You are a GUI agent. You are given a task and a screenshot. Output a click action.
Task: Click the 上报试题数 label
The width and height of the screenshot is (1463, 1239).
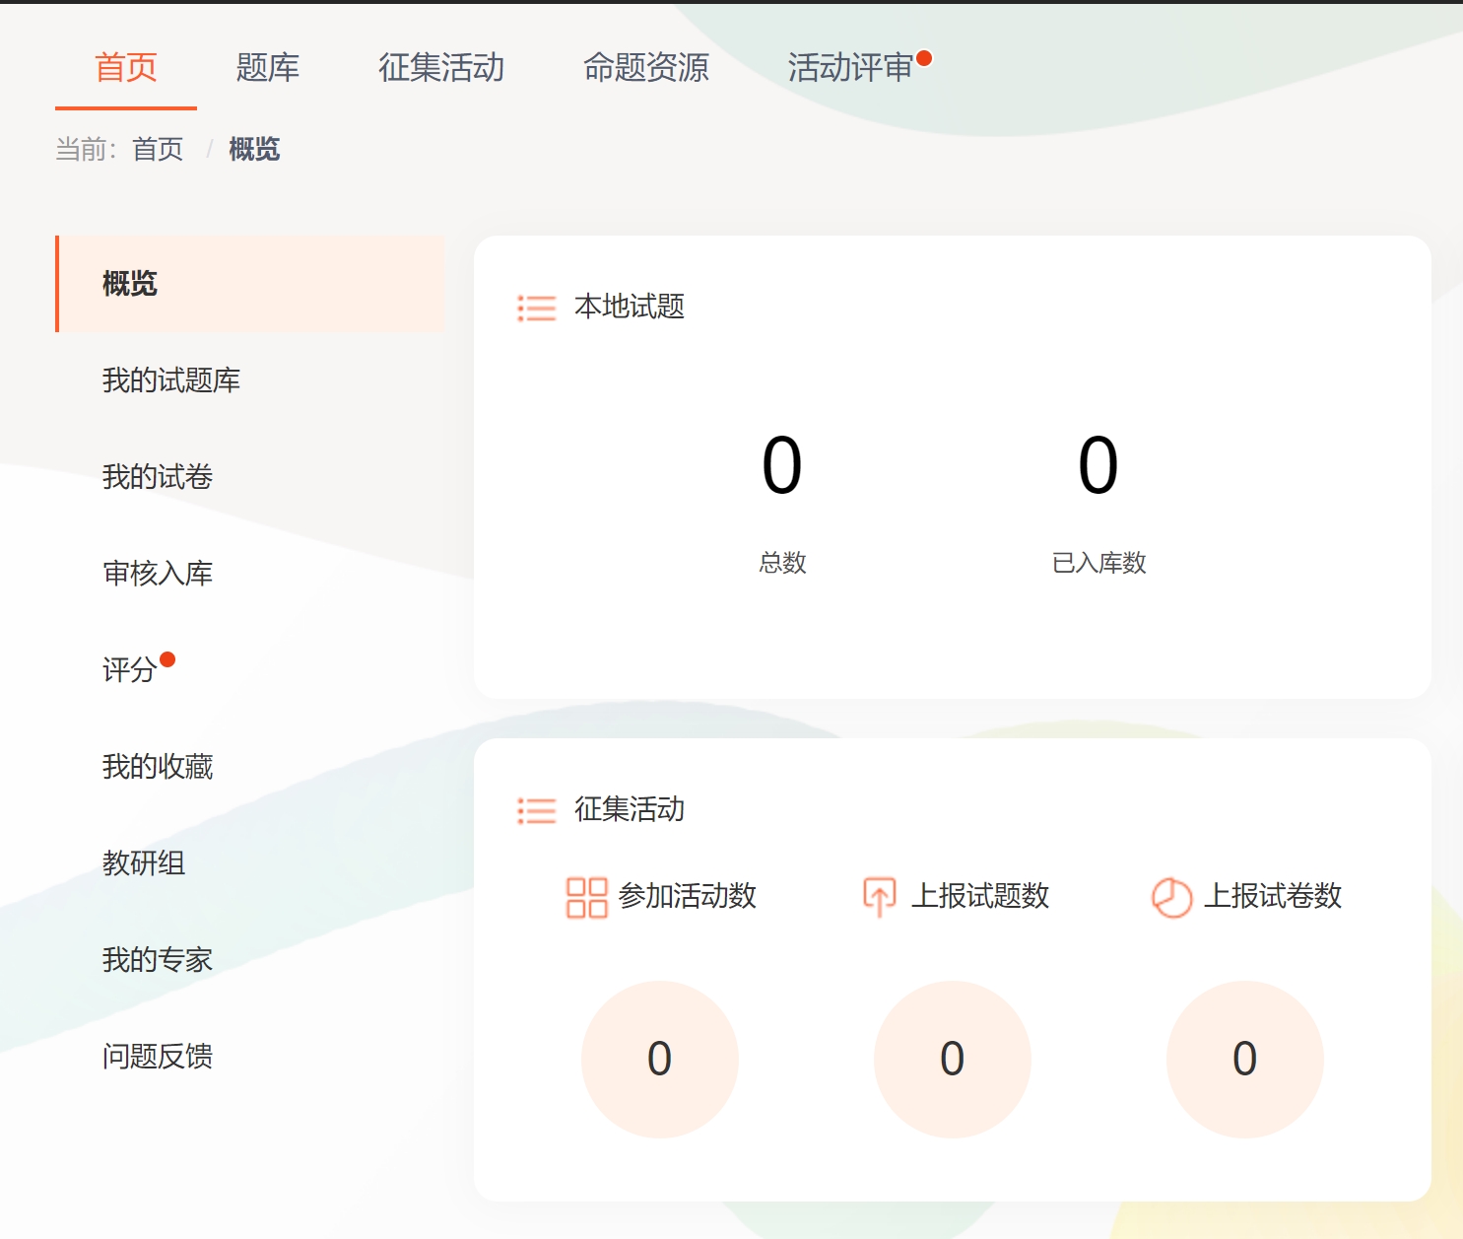coord(980,896)
